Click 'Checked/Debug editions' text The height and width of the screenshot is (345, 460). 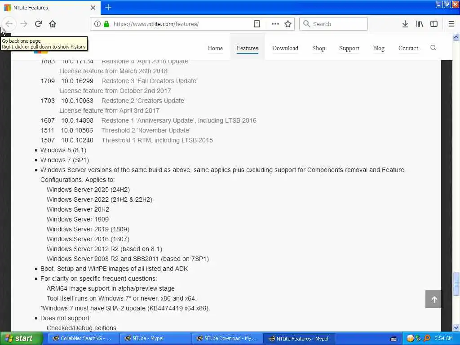coord(82,328)
